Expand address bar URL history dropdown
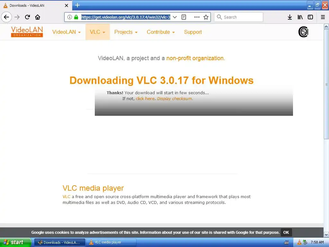 click(x=174, y=17)
